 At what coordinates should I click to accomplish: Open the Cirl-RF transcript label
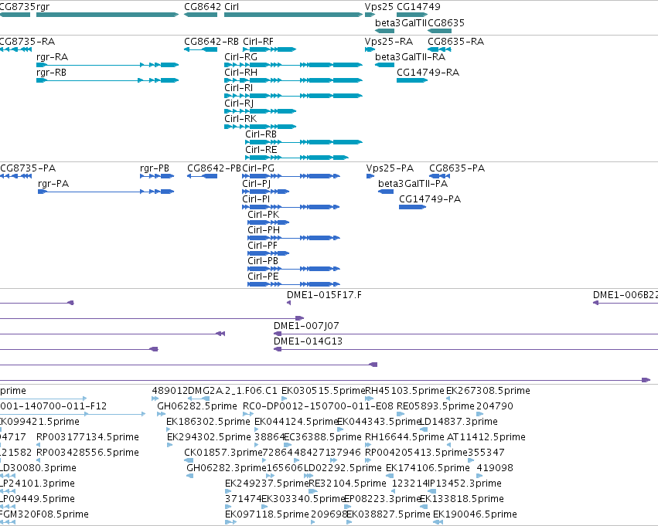point(258,42)
